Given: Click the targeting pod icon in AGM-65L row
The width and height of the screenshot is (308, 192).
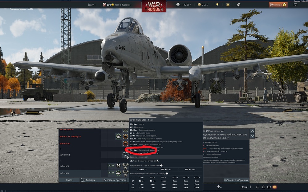Looking at the screenshot, I should coord(118,137).
